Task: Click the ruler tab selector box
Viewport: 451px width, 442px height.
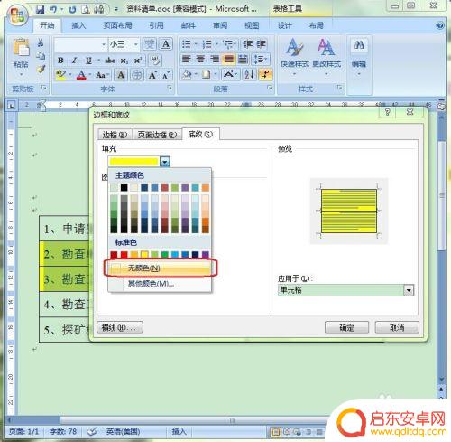Action: pyautogui.click(x=12, y=106)
